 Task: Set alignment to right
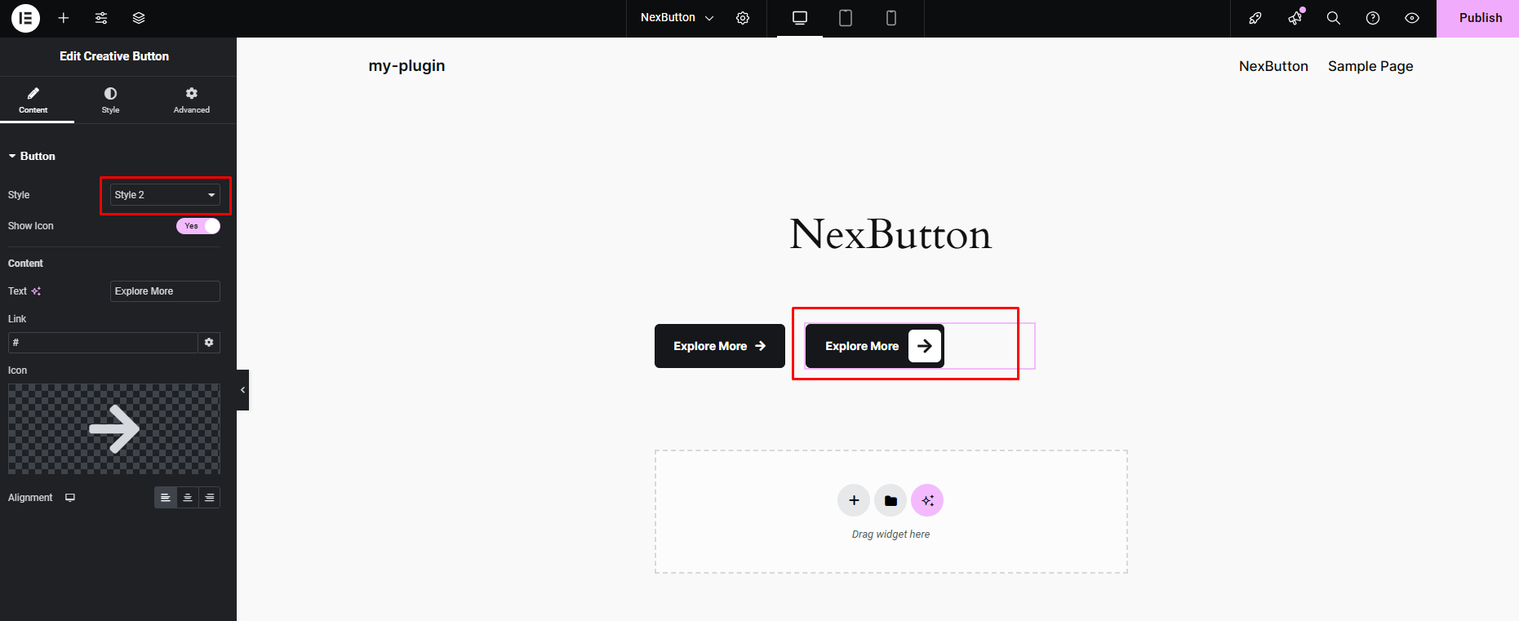210,498
